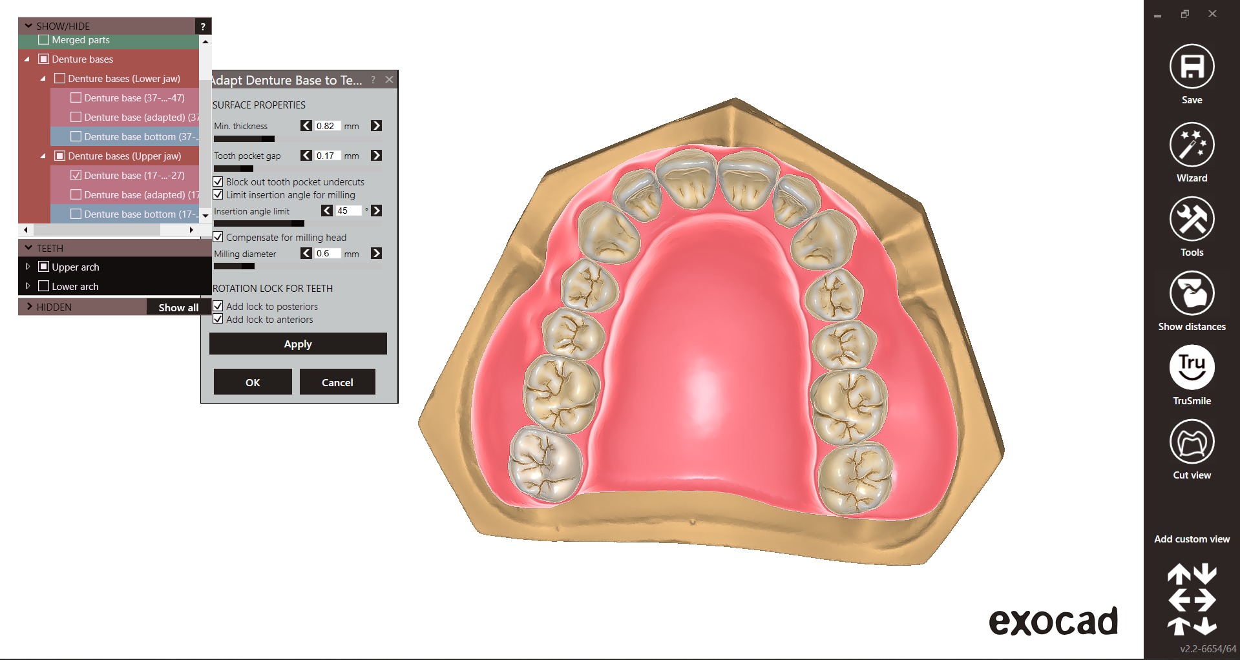1240x660 pixels.
Task: Toggle Denture bases (Upper jaw) checkbox
Action: tap(60, 156)
